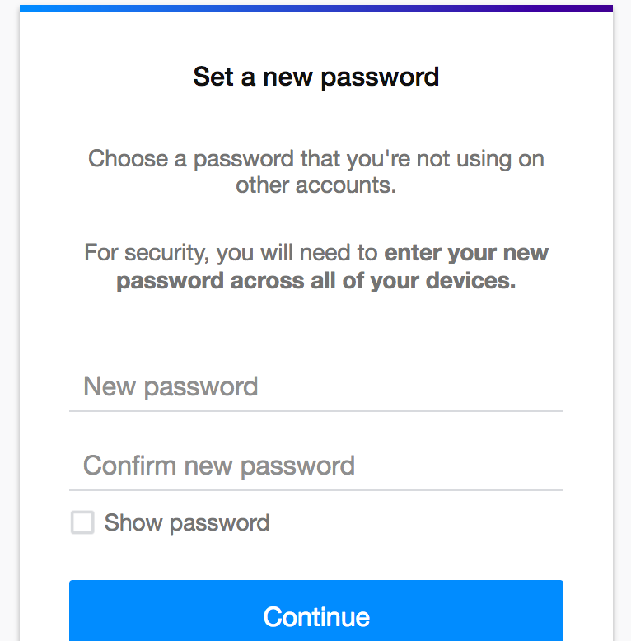
Task: Click the word "password" in the heading
Action: pos(380,78)
